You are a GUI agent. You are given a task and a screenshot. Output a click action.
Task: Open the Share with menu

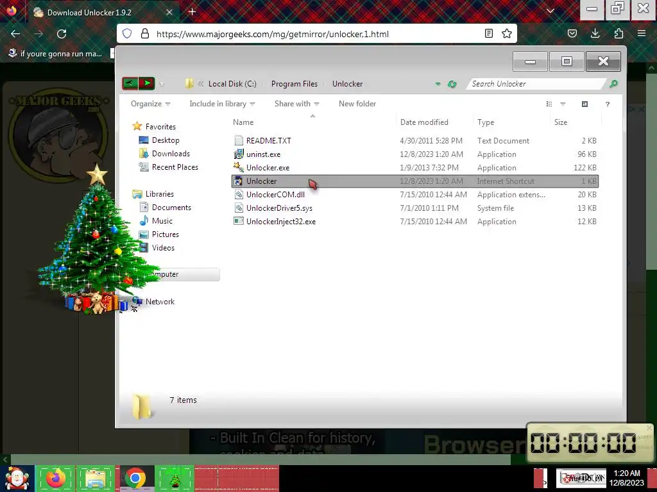[296, 104]
